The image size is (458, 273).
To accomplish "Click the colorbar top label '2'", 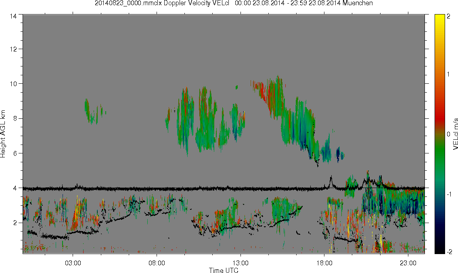I will coord(449,17).
